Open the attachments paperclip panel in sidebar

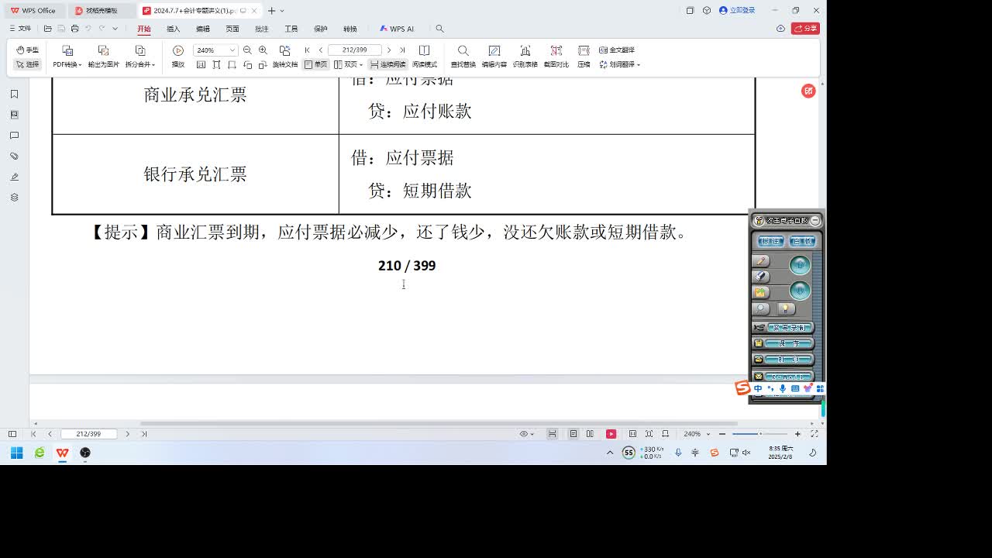click(x=14, y=156)
